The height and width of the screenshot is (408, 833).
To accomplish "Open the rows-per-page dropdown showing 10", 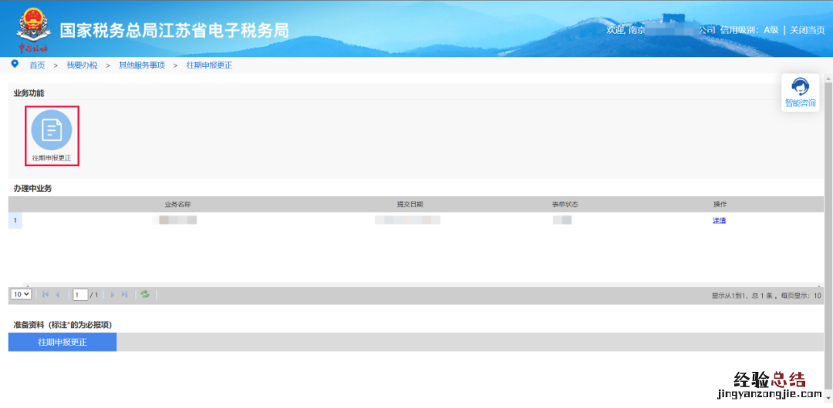I will pos(22,294).
